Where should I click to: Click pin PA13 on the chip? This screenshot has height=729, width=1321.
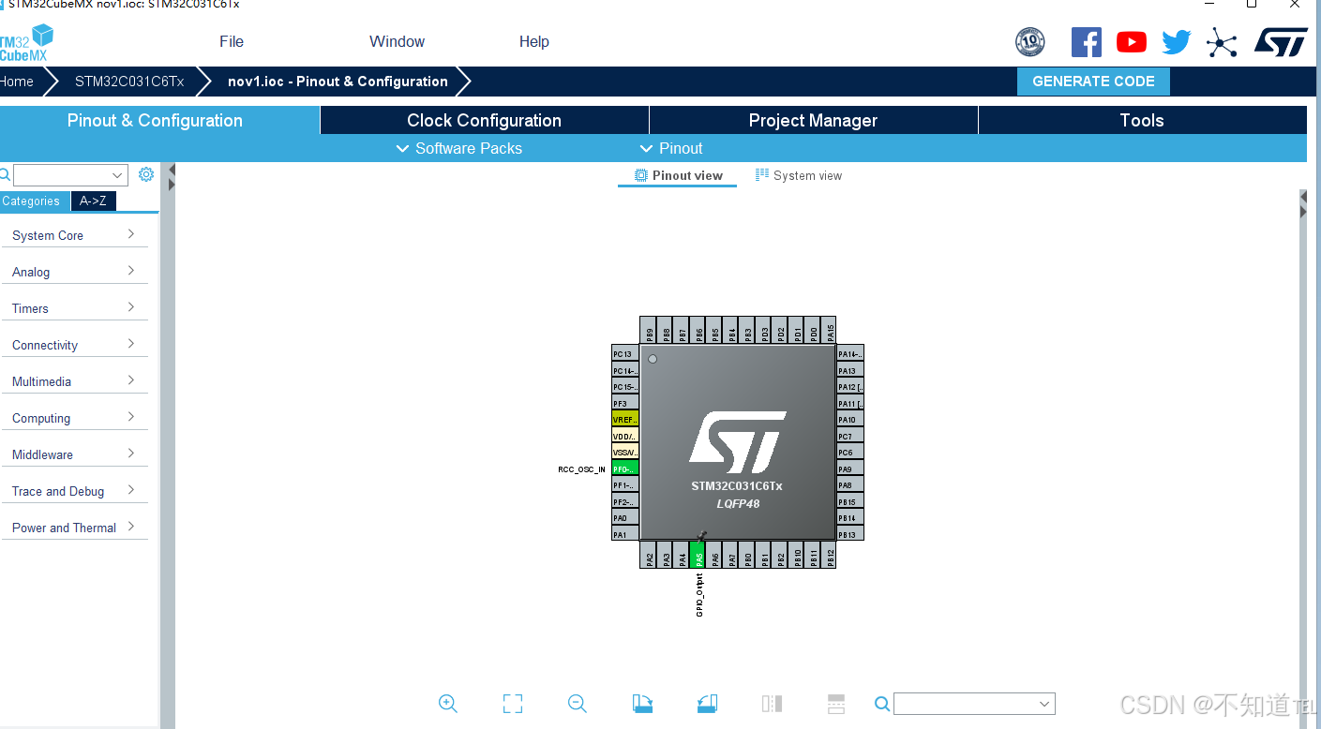pos(850,370)
